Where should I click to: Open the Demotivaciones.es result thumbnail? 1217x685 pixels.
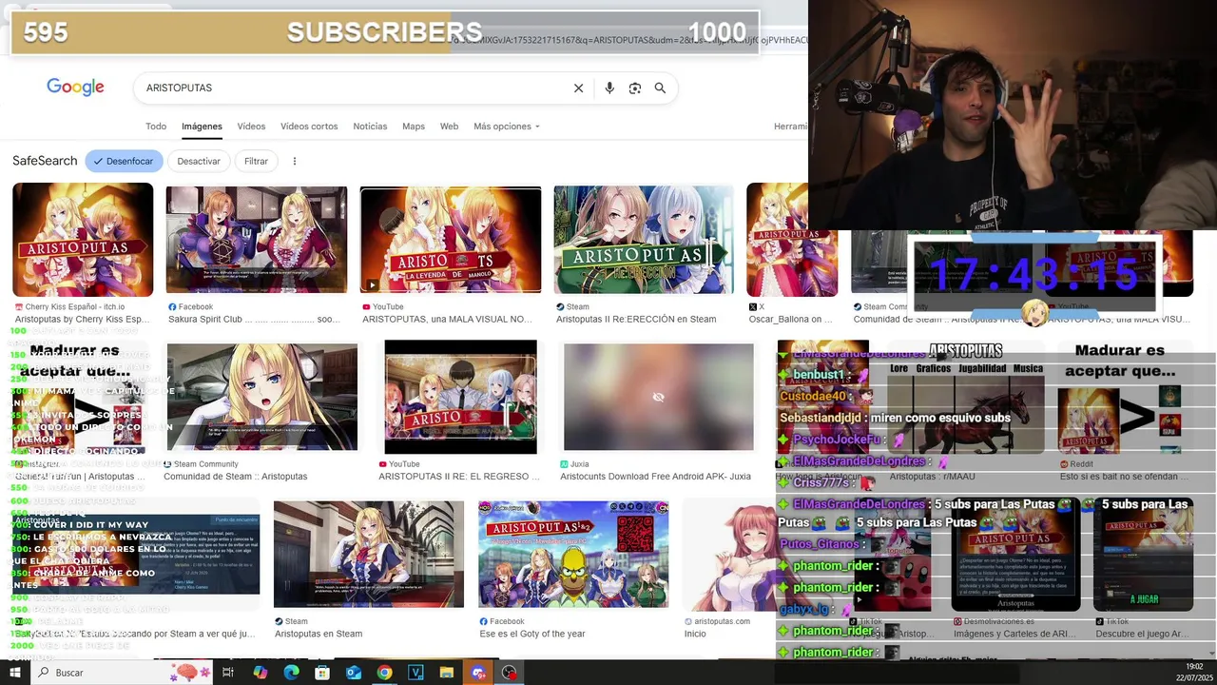click(x=1015, y=554)
